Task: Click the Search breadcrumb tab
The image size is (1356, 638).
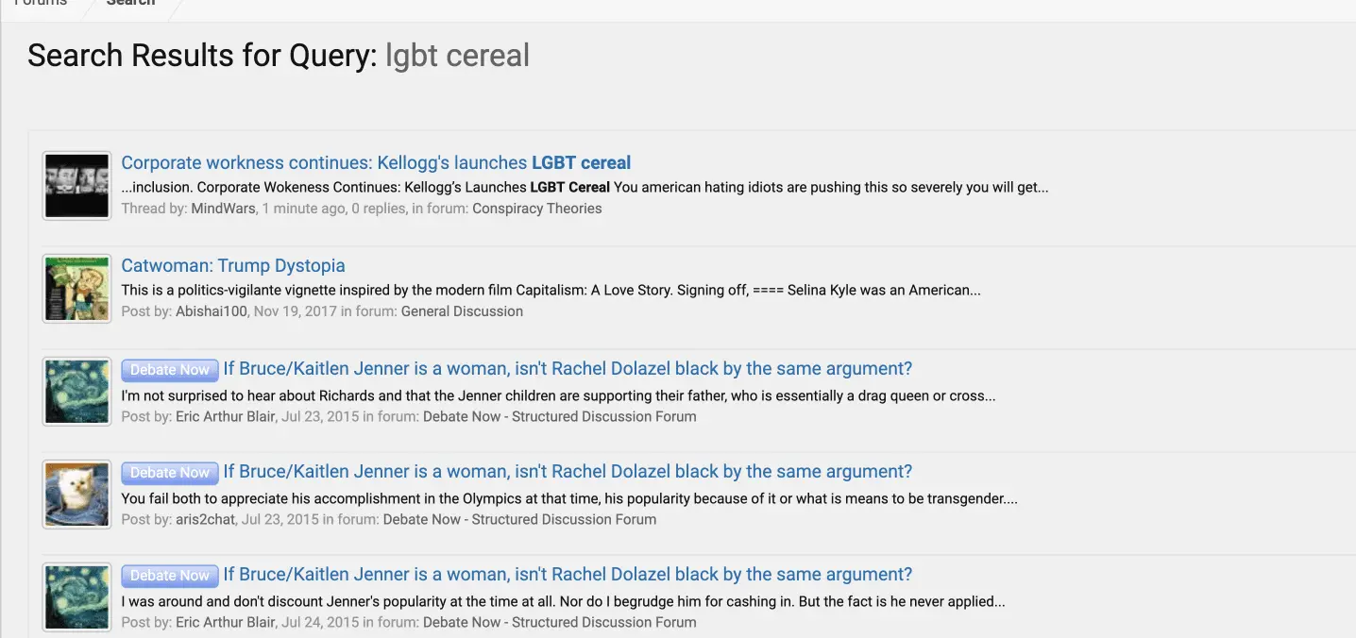Action: (130, 4)
